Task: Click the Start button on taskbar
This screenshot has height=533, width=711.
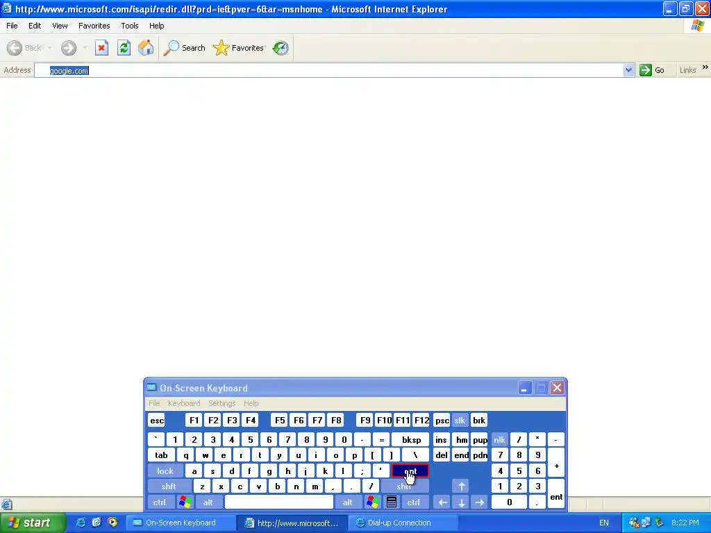Action: tap(31, 523)
